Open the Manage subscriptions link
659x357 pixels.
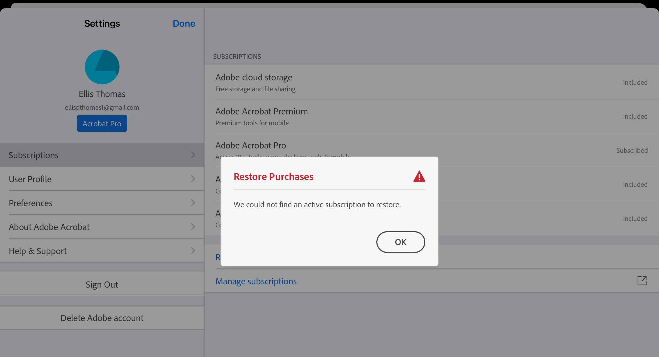pyautogui.click(x=256, y=281)
